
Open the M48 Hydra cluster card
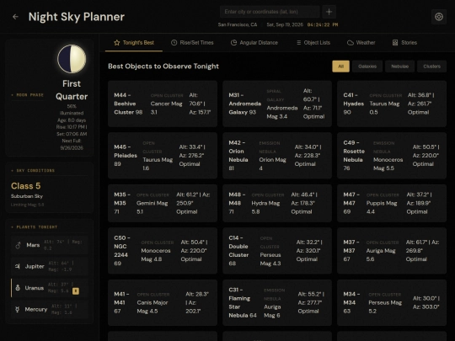277,203
